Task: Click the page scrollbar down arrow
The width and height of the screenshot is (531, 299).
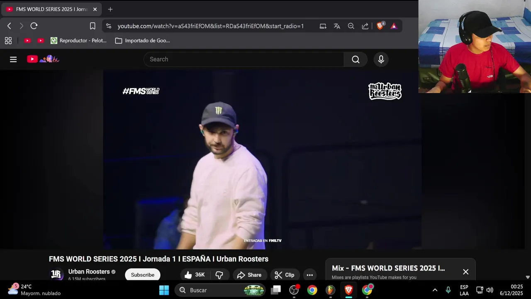Action: pos(528,277)
